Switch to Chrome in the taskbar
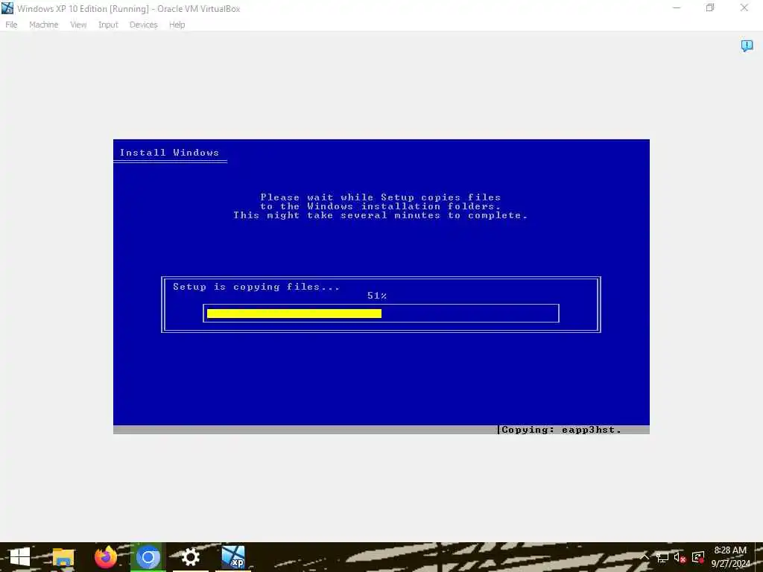 (148, 557)
